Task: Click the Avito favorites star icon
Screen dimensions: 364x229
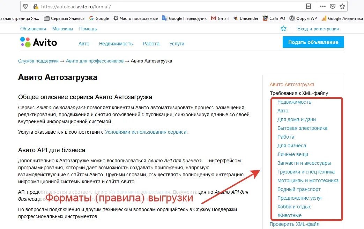Action: click(283, 29)
